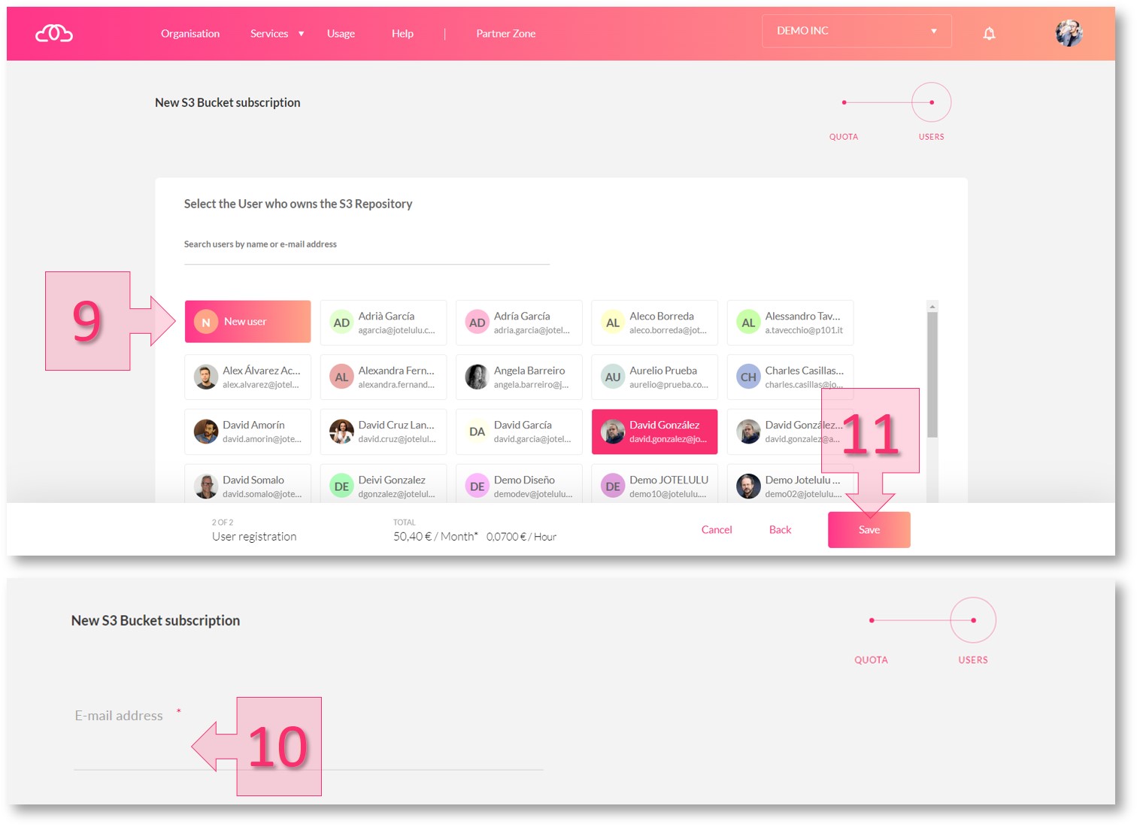This screenshot has width=1137, height=827.
Task: Open the notifications bell
Action: 989,33
